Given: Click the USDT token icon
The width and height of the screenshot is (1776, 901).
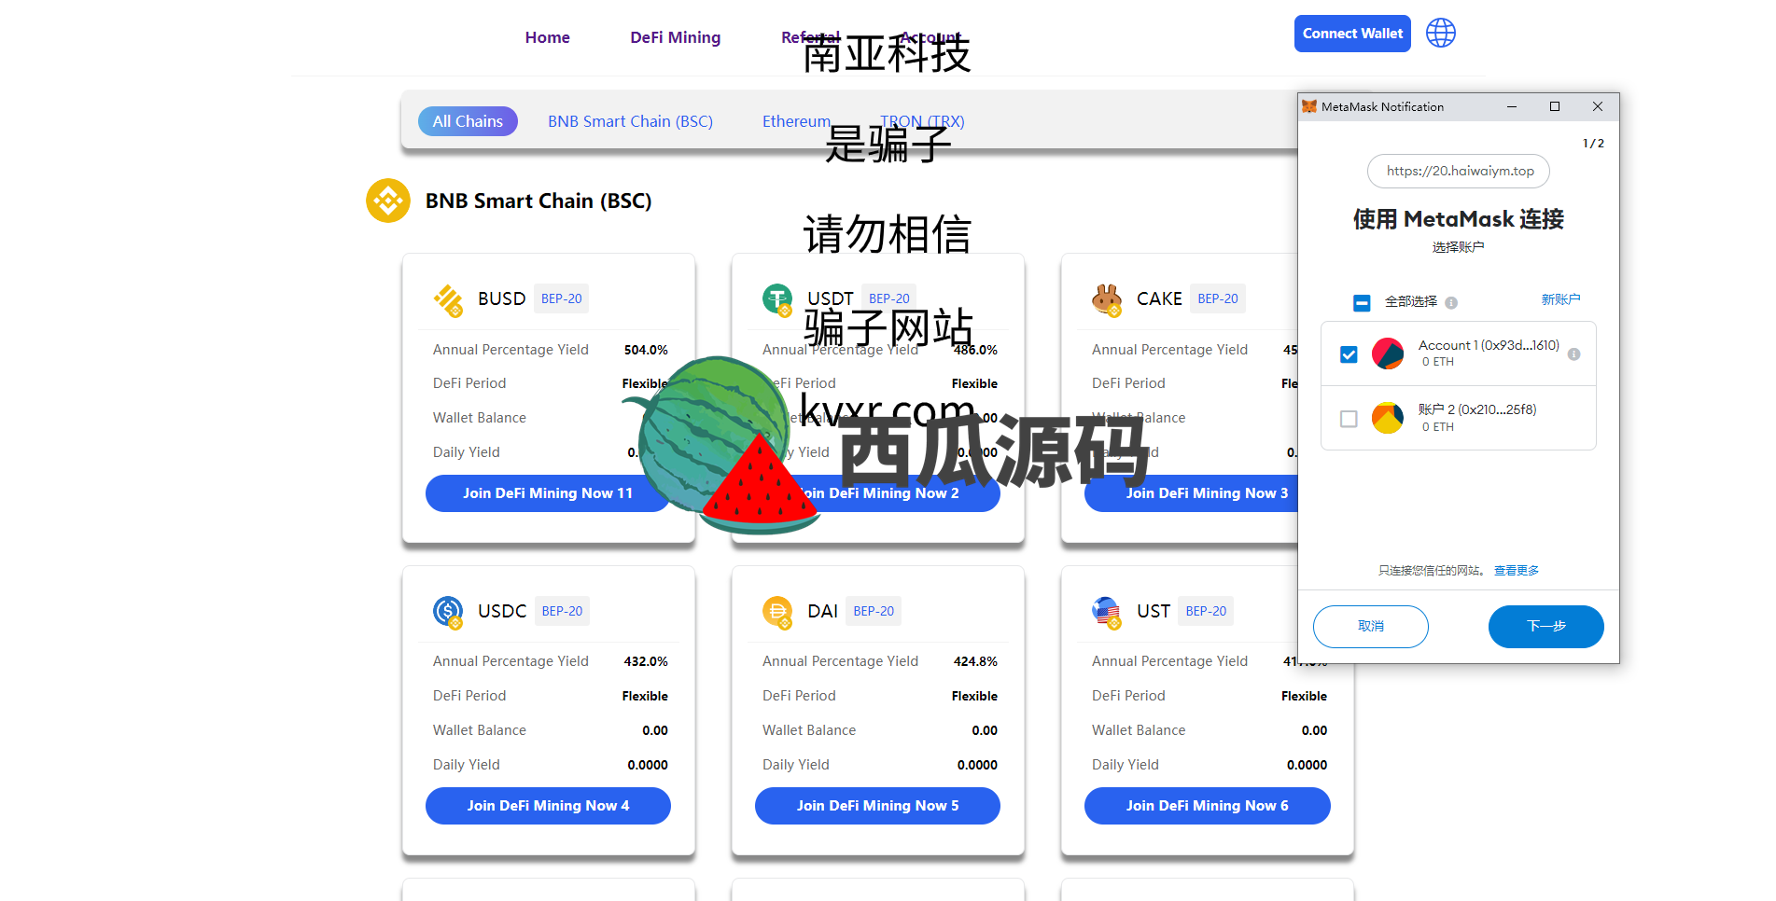Looking at the screenshot, I should pos(777,299).
